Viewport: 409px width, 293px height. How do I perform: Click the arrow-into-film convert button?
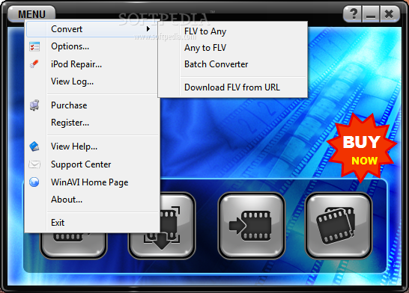tap(252, 225)
